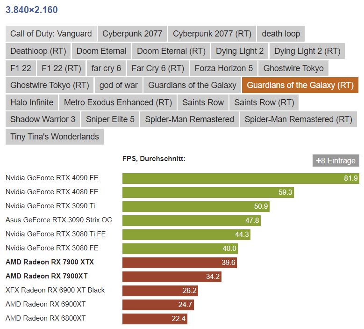364x329 pixels.
Task: Switch to Doom Eternal (RT)
Action: point(171,51)
